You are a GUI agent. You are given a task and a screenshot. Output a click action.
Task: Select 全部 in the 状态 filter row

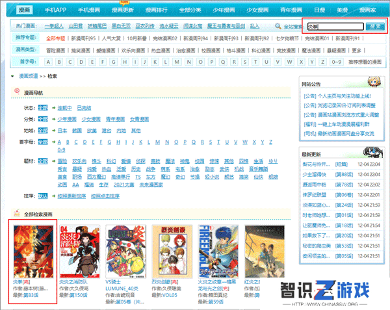[43, 108]
